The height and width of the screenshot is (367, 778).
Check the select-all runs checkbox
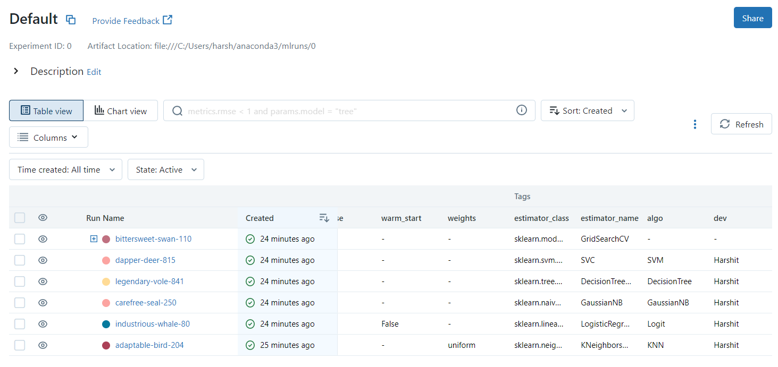20,217
